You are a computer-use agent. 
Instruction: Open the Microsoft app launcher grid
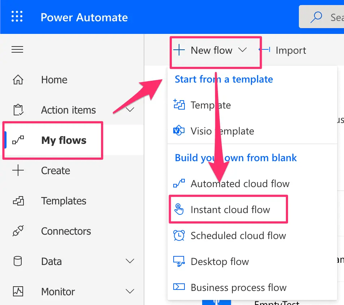[x=17, y=17]
